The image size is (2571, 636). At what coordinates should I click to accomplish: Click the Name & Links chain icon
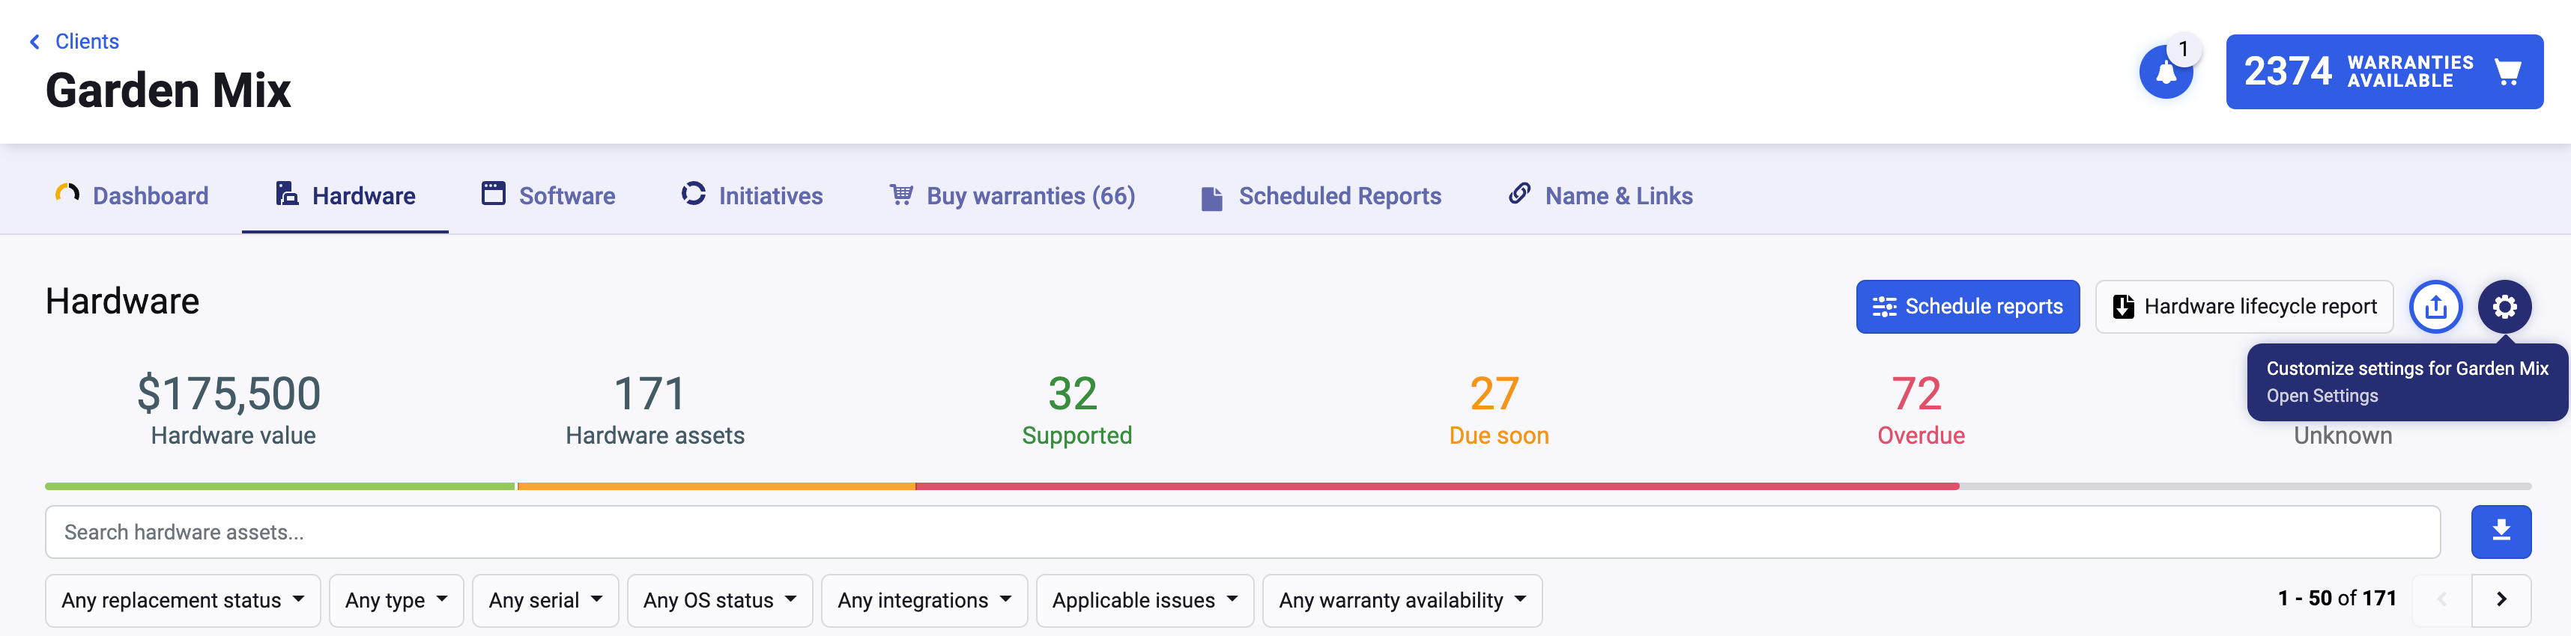point(1519,193)
